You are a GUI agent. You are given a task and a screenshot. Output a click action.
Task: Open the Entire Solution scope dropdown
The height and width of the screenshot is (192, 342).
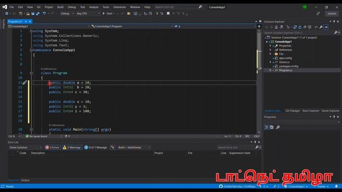point(25,147)
